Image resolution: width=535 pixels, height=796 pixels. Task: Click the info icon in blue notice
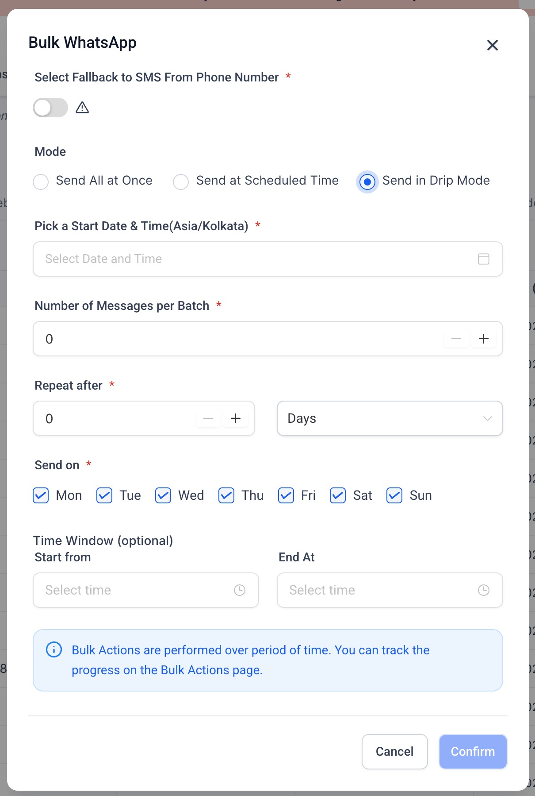[x=54, y=650]
